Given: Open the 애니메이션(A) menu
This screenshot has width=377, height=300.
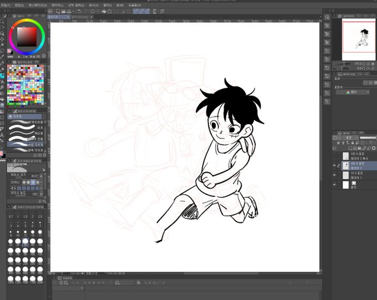Looking at the screenshot, I should pos(38,5).
